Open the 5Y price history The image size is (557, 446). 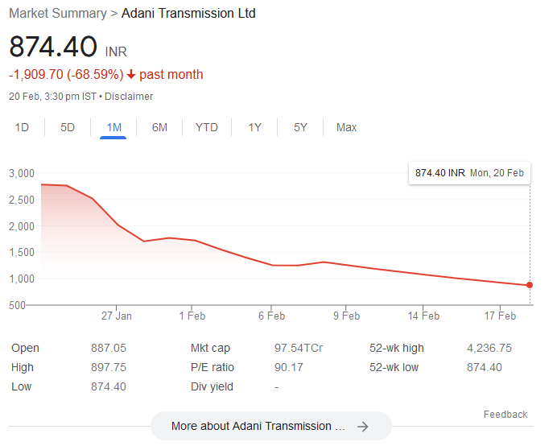click(x=300, y=127)
